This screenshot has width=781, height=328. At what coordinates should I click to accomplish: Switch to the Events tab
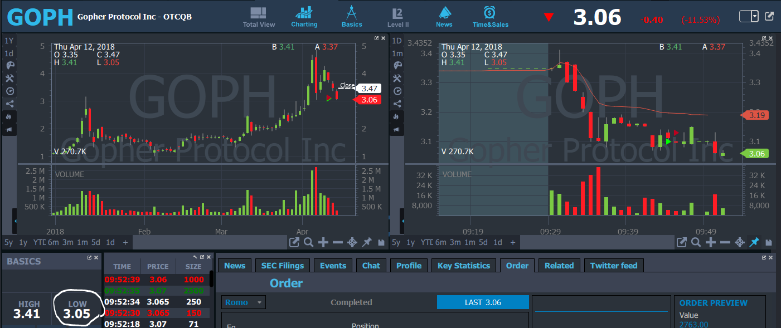pos(333,266)
